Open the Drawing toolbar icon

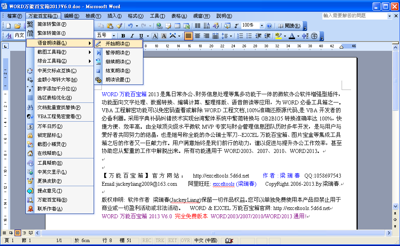[216, 26]
